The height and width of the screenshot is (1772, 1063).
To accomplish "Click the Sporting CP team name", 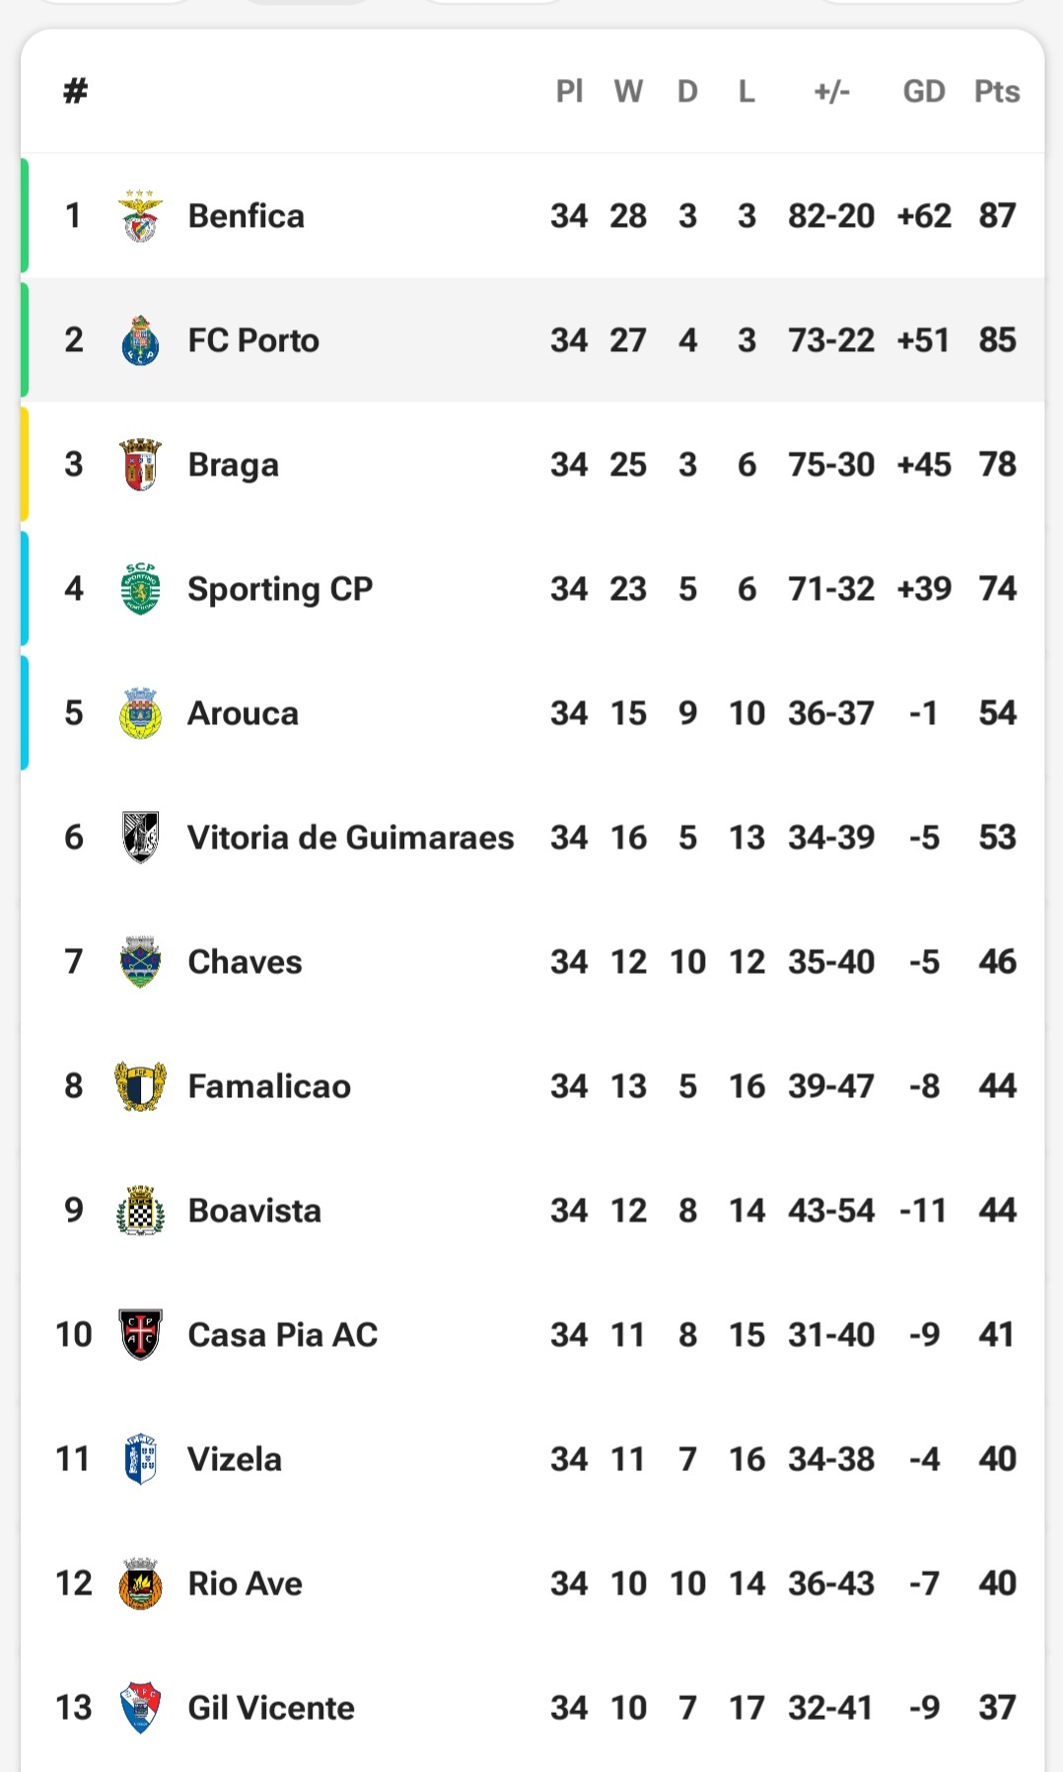I will pos(280,589).
